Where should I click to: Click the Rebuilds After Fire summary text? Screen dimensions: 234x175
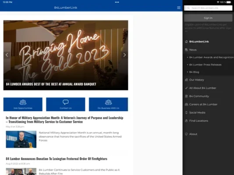tap(79, 171)
